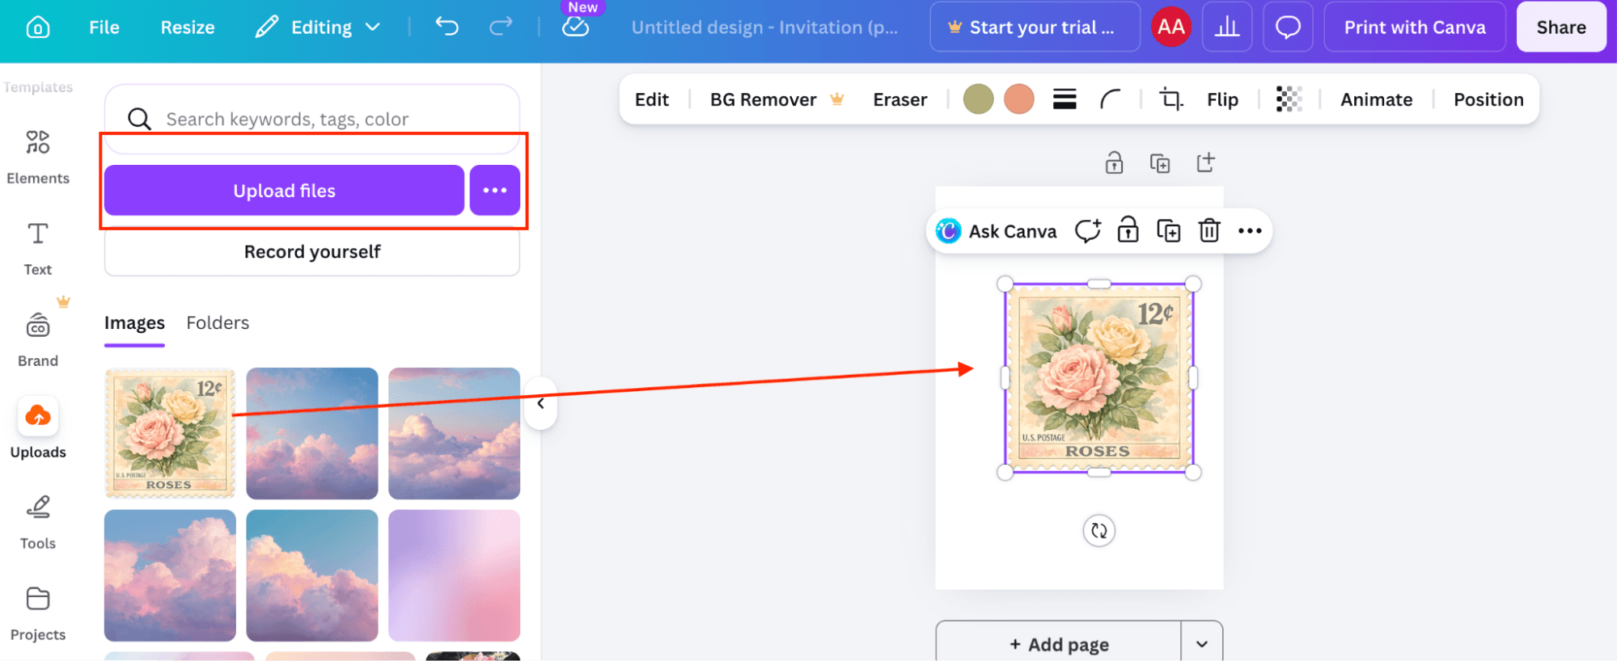The width and height of the screenshot is (1617, 661).
Task: Open more options in floating toolbar
Action: [x=1250, y=231]
